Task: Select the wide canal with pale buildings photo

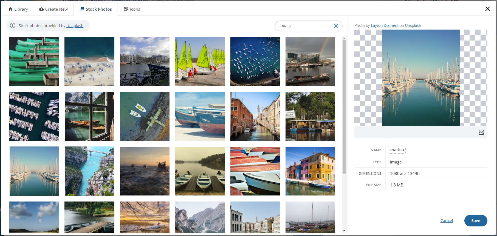Action: 255,217
